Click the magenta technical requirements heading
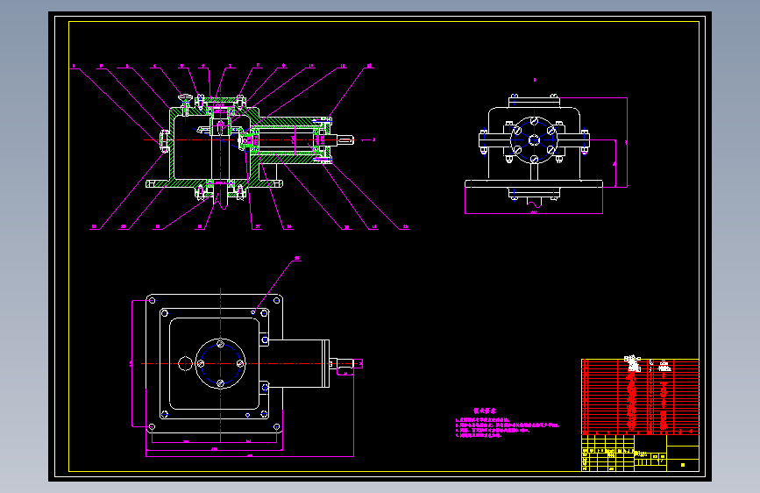 pyautogui.click(x=484, y=411)
